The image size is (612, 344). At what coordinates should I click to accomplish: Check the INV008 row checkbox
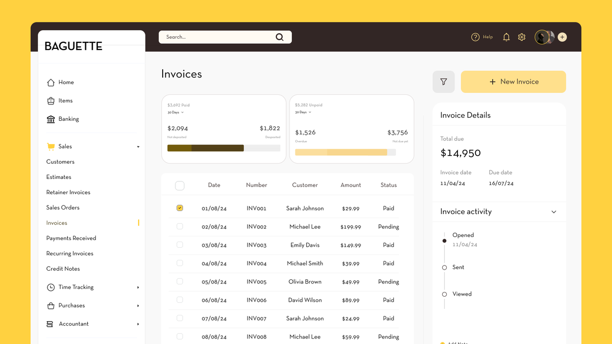coord(180,336)
